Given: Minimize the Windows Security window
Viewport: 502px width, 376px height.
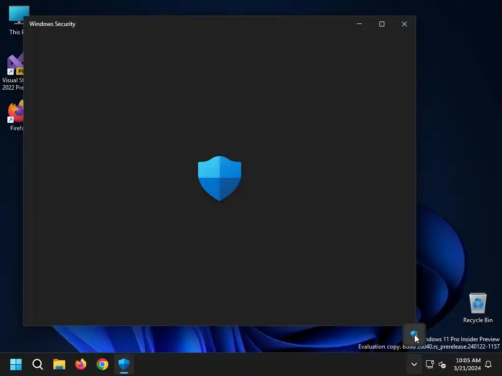Looking at the screenshot, I should 359,24.
